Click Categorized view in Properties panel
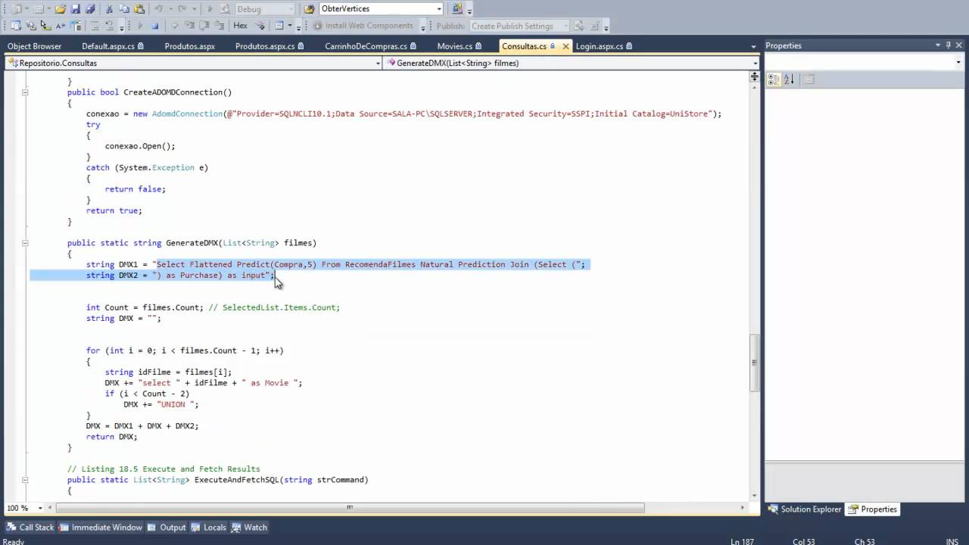 pyautogui.click(x=774, y=79)
